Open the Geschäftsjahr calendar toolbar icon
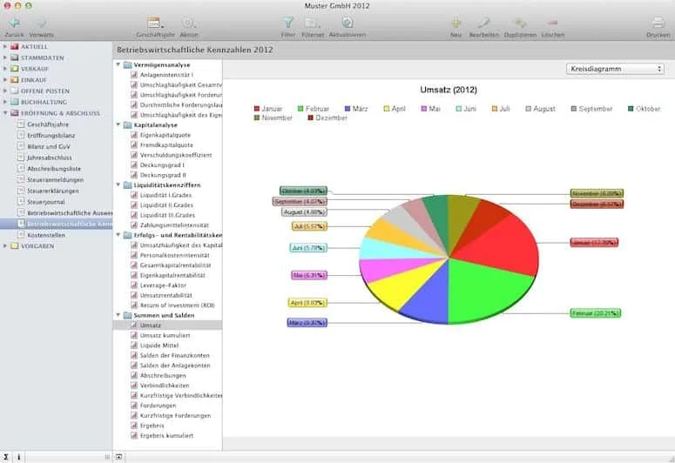 [x=154, y=23]
